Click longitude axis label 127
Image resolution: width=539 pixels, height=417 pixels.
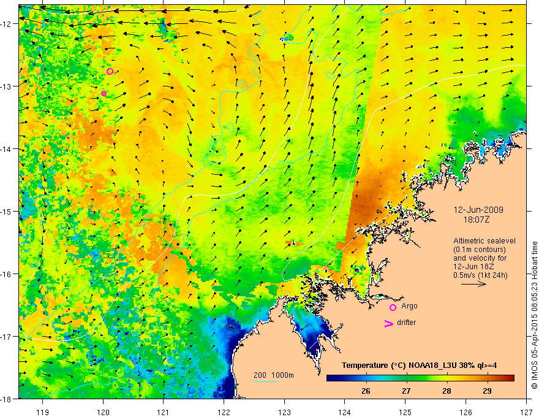[526, 412]
